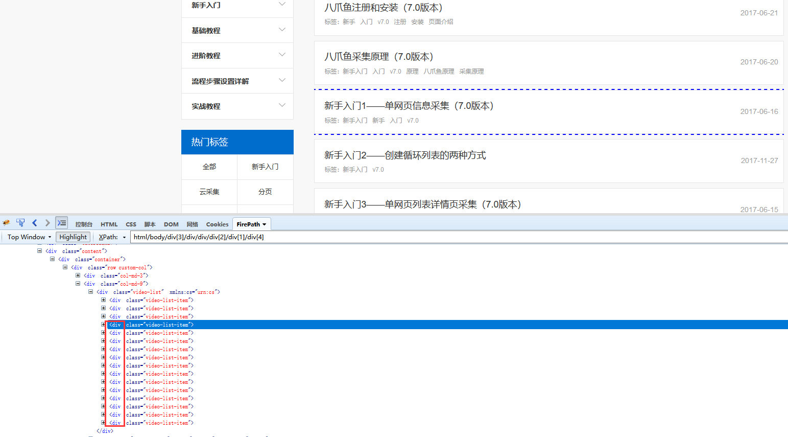The width and height of the screenshot is (788, 437).
Task: Select the closing </div> tag line
Action: [105, 431]
